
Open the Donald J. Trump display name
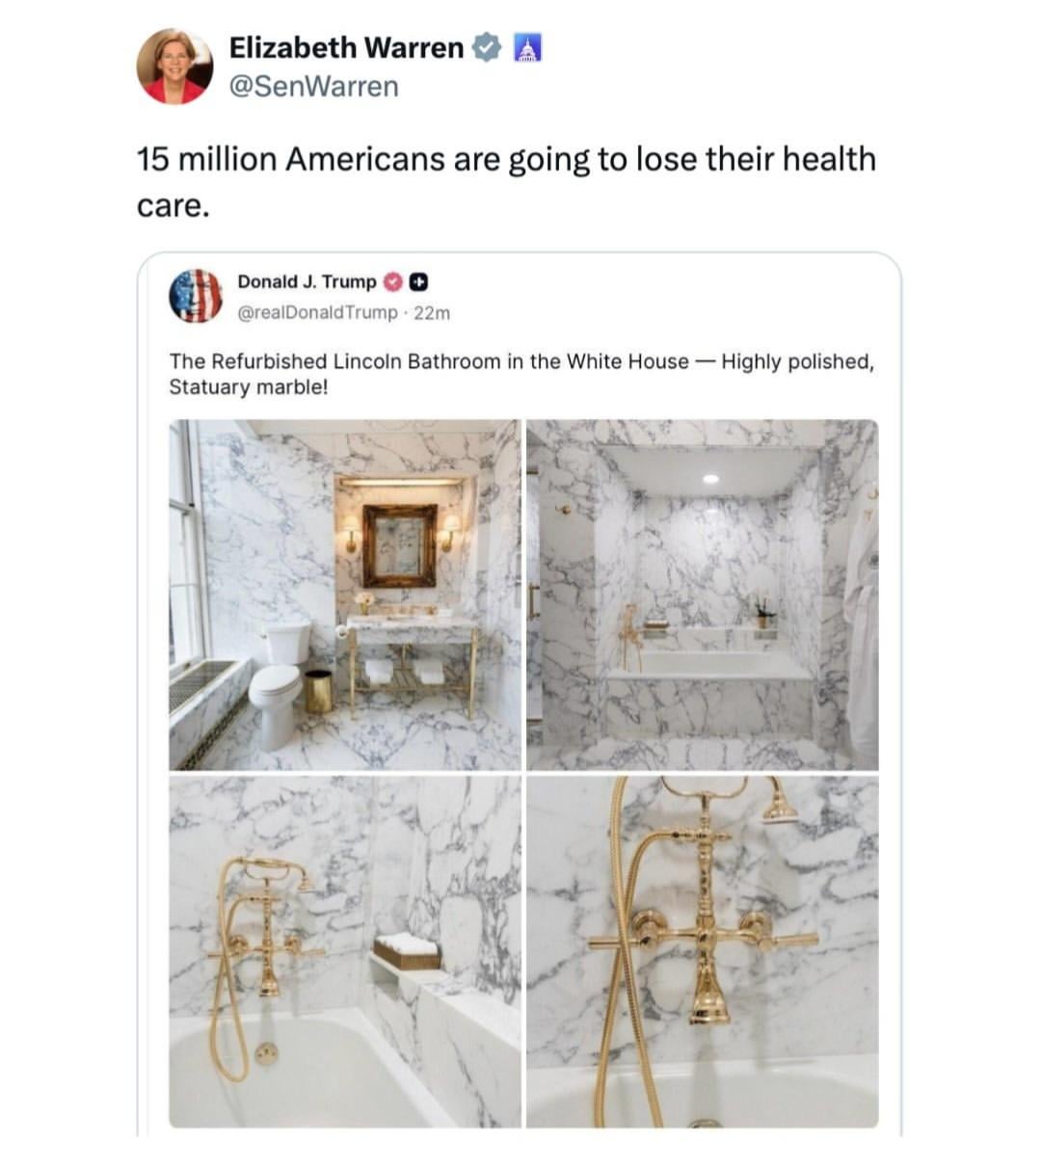point(307,281)
